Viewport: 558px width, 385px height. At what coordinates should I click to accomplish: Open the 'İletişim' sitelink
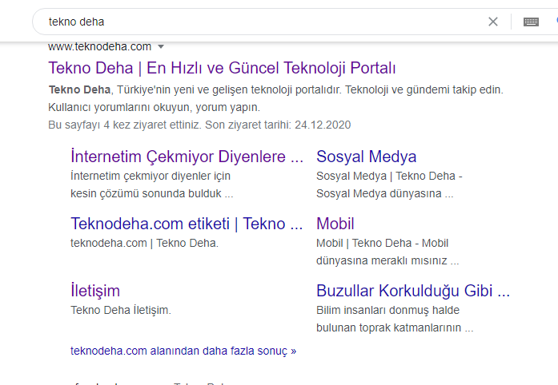point(95,291)
